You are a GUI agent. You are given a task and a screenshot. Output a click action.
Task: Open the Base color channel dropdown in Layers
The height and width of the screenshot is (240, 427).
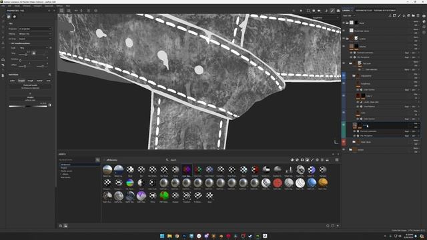tap(349, 16)
